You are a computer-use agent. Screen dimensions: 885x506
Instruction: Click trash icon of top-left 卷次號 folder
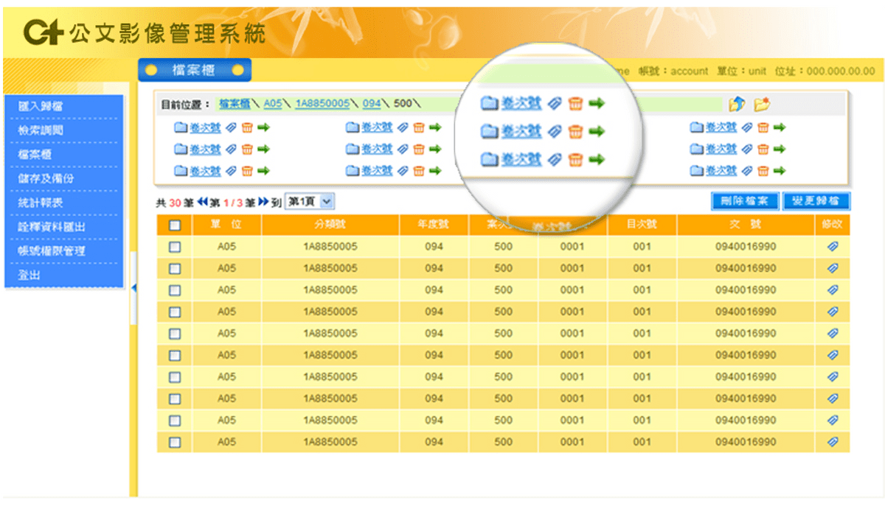[x=248, y=127]
